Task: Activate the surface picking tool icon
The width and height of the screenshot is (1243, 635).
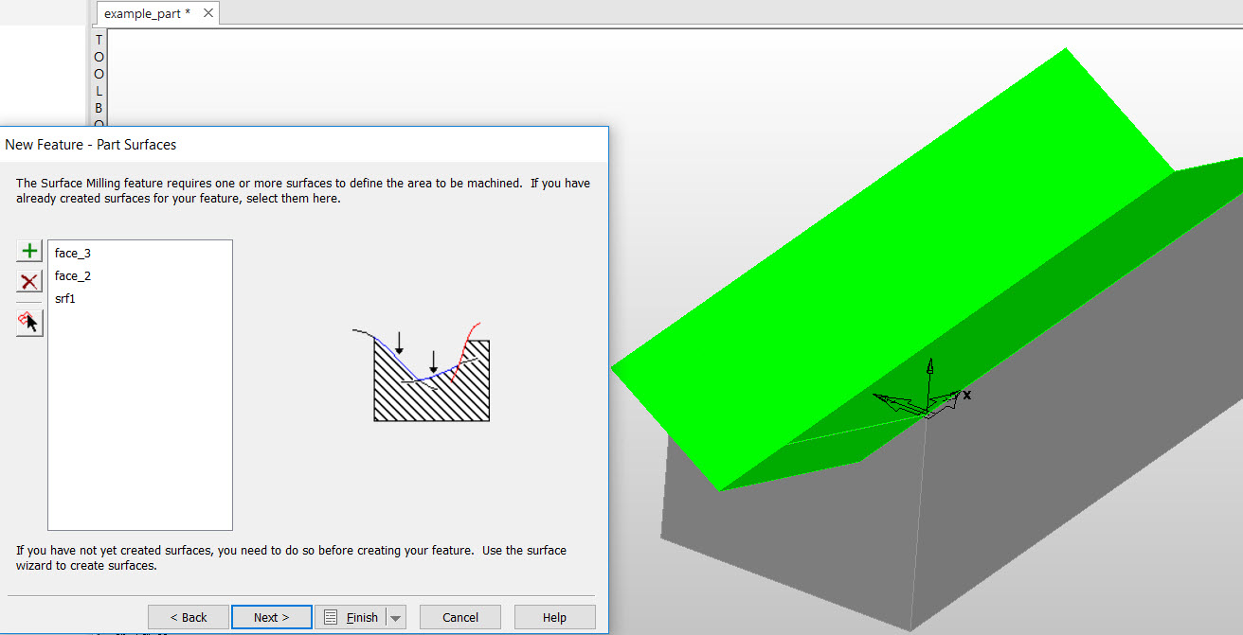Action: click(28, 322)
